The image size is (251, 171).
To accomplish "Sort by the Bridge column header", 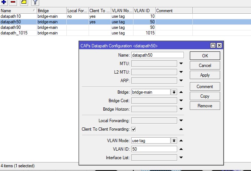I will (52, 10).
